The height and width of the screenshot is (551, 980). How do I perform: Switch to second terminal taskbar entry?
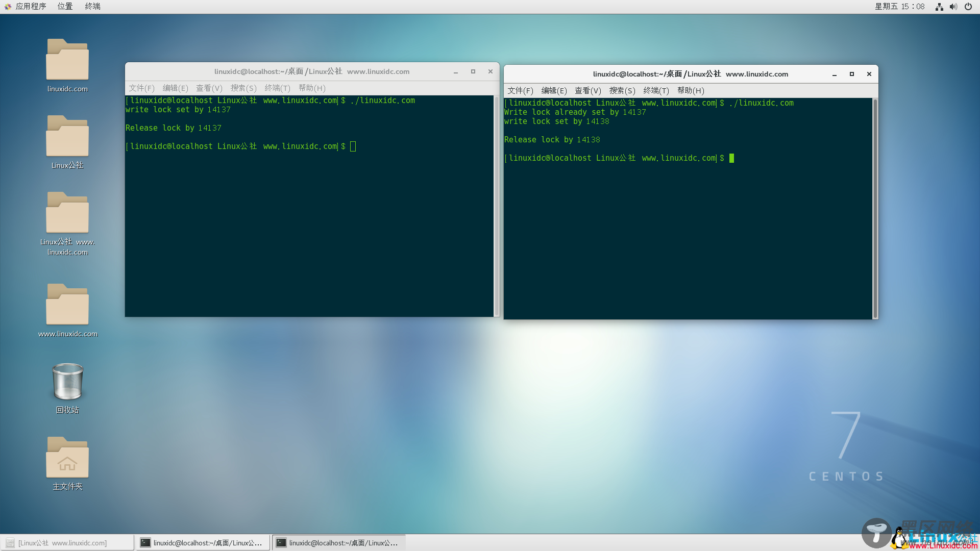(x=339, y=543)
